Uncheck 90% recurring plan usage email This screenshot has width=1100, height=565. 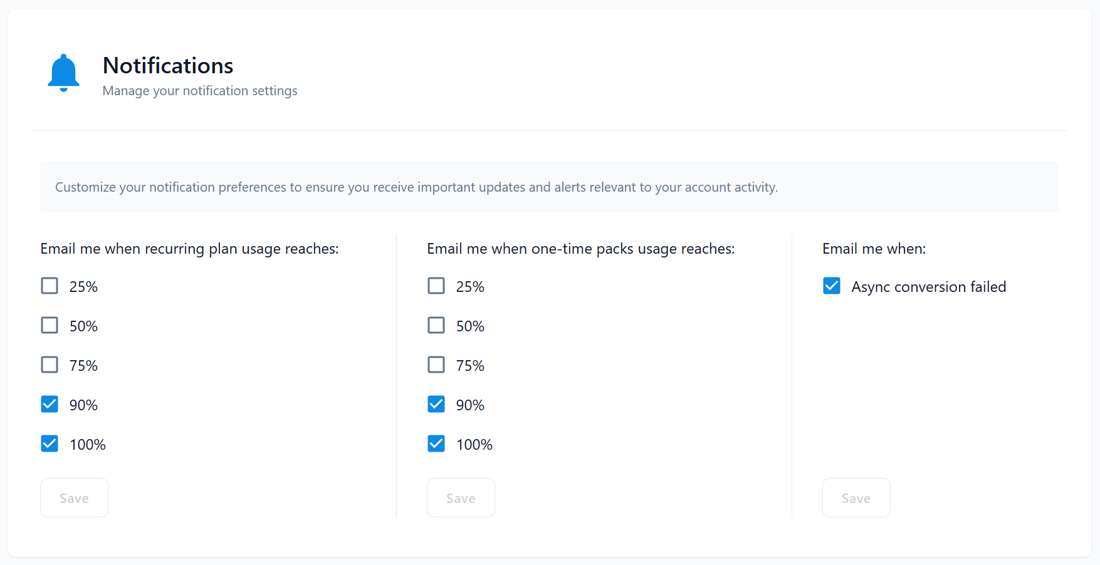click(50, 405)
